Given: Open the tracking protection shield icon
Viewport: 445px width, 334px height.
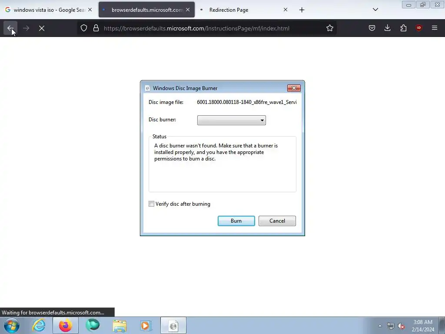Looking at the screenshot, I should coord(84,28).
